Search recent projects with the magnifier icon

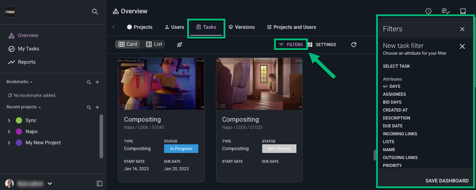coord(89,108)
